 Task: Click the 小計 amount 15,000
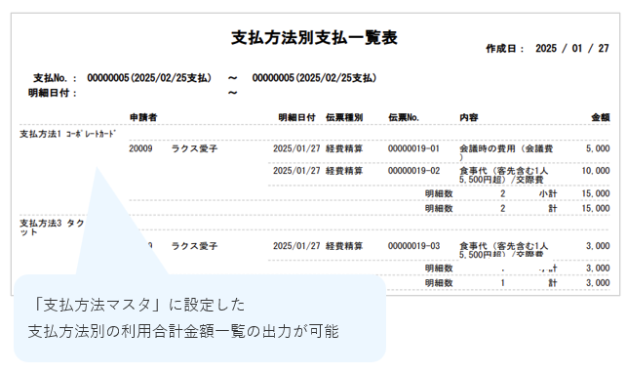pos(596,193)
